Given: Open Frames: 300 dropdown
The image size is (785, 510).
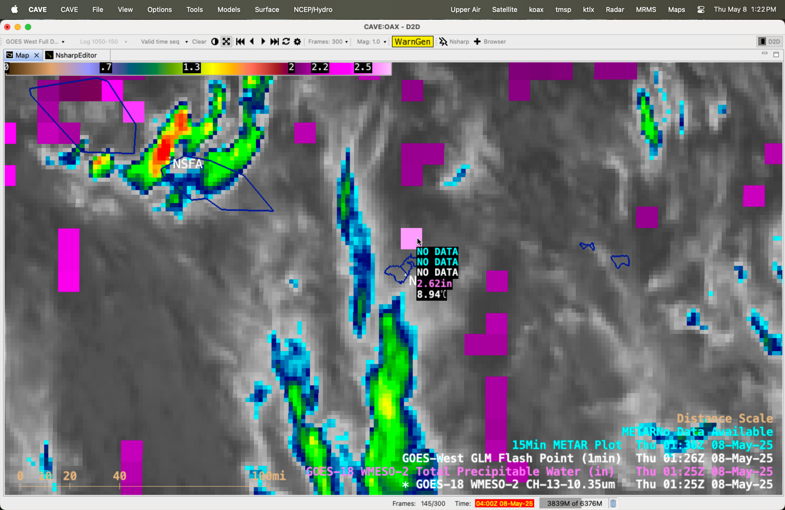Looking at the screenshot, I should 328,42.
